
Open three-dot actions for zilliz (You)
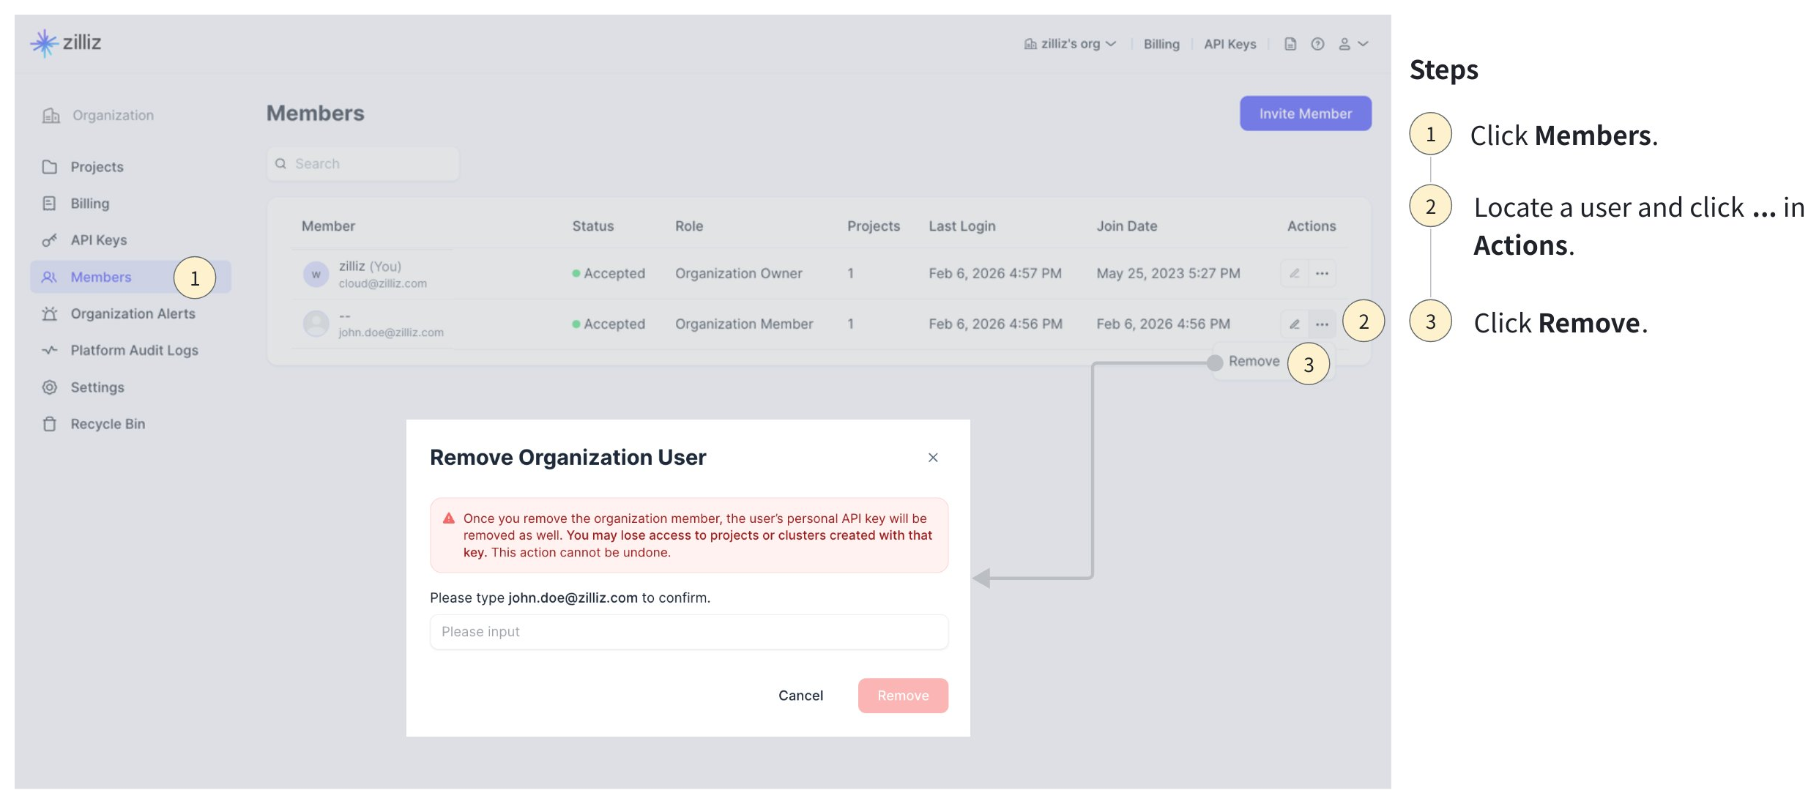coord(1322,273)
